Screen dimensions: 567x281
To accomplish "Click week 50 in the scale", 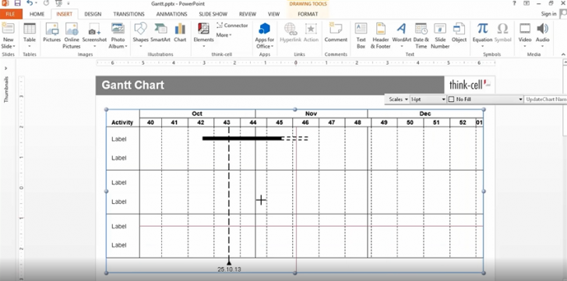I will tap(410, 122).
